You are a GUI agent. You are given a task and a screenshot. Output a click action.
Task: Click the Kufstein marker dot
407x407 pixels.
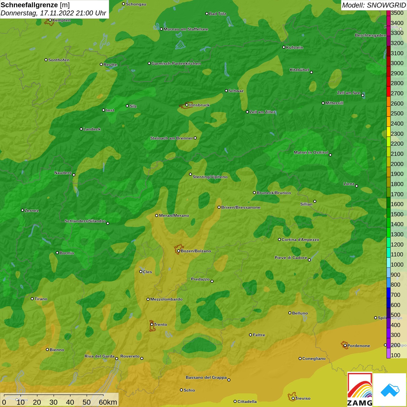(284, 47)
